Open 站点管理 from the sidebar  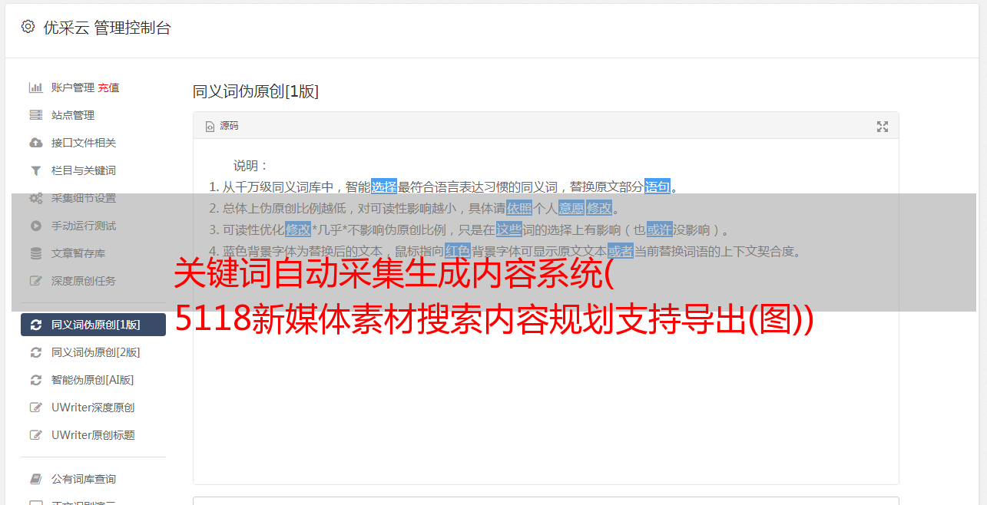93,115
